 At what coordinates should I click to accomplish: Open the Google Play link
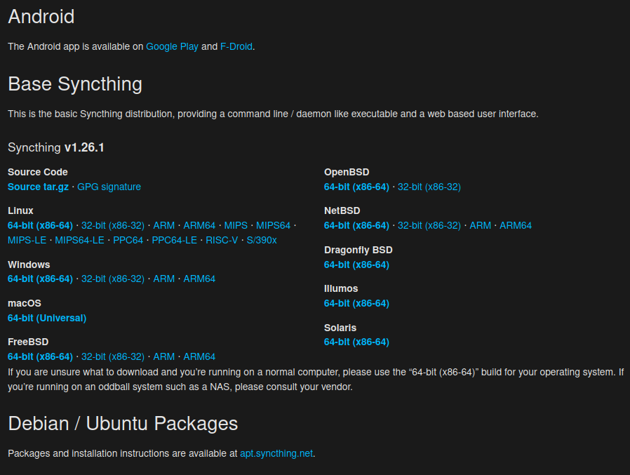tap(172, 46)
